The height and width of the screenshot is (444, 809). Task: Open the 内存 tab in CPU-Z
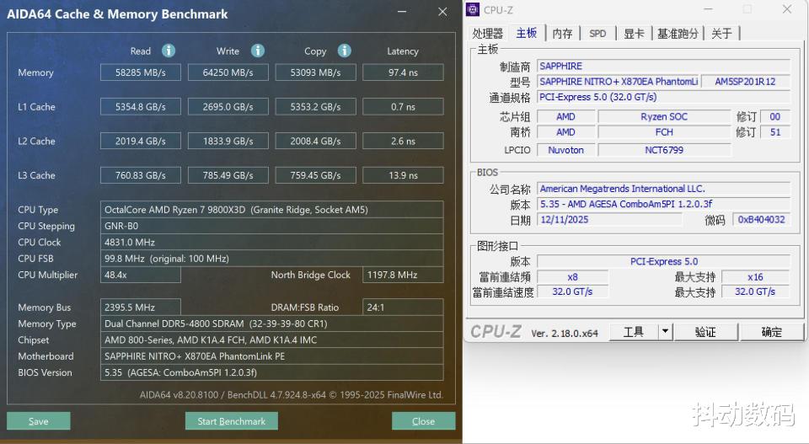tap(562, 34)
